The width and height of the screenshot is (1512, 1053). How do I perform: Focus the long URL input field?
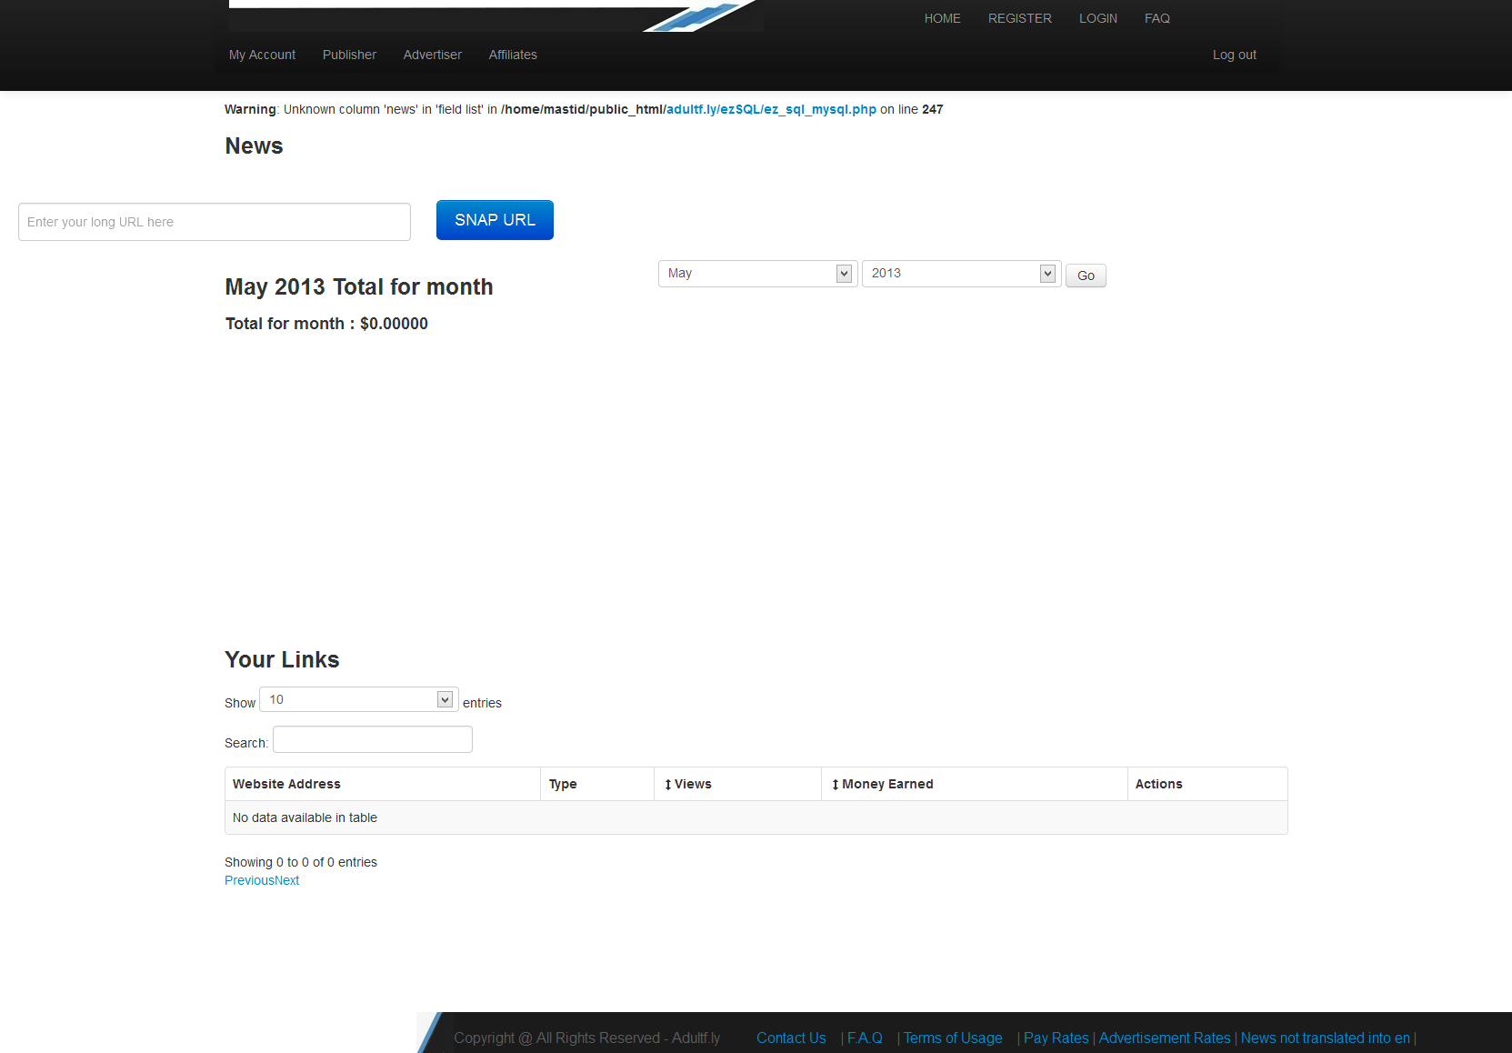[x=215, y=222]
